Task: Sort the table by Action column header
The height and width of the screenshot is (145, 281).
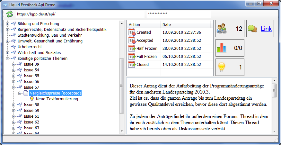Action: click(143, 25)
